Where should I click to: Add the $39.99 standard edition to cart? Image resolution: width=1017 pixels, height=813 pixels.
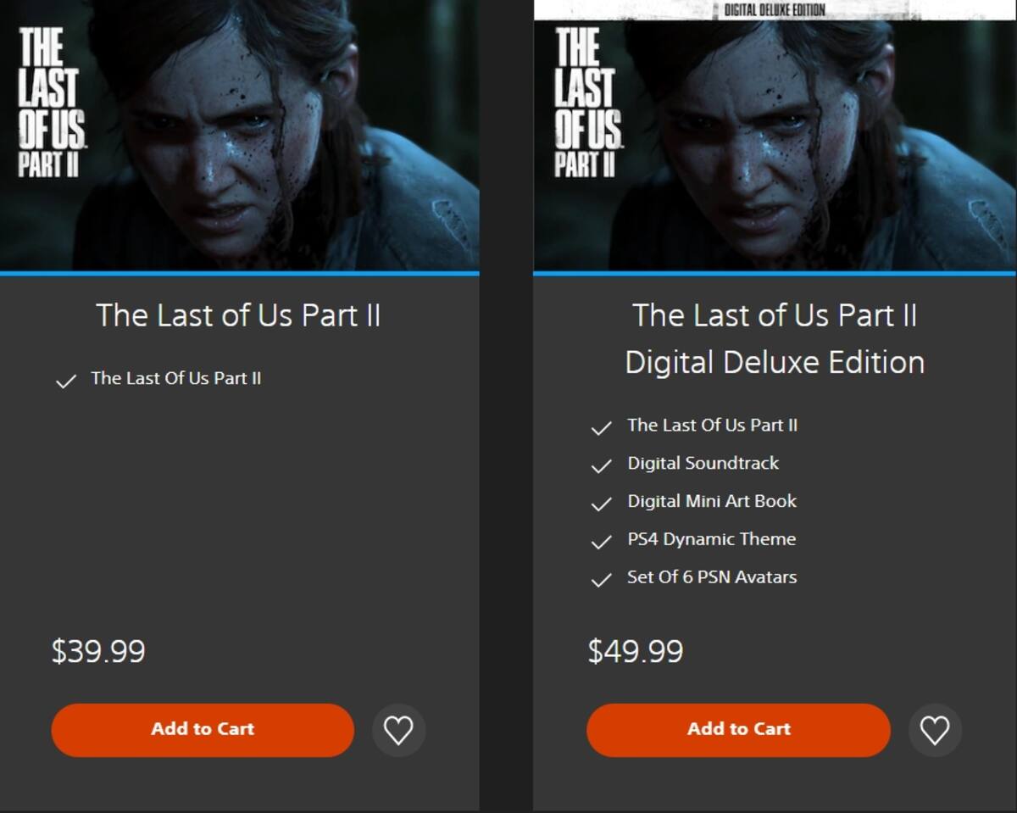point(203,730)
